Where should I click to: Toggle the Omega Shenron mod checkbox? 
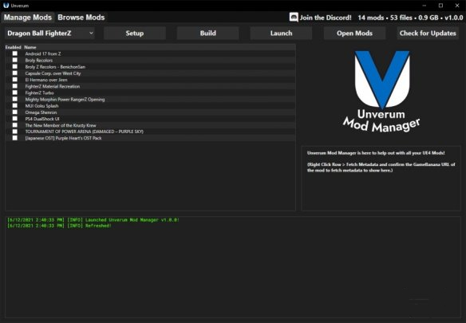pyautogui.click(x=15, y=112)
